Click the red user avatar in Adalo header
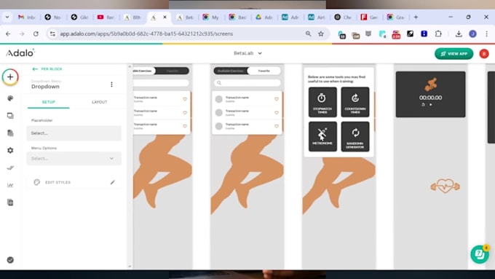Image resolution: width=495 pixels, height=279 pixels. (x=484, y=54)
